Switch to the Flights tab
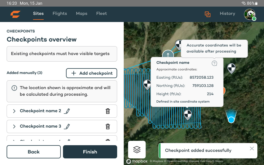The height and width of the screenshot is (165, 264). 60,13
